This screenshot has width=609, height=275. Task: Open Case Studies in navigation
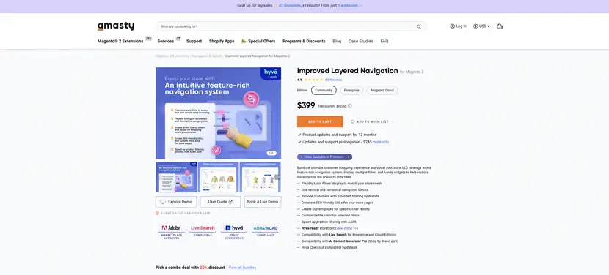click(x=361, y=42)
